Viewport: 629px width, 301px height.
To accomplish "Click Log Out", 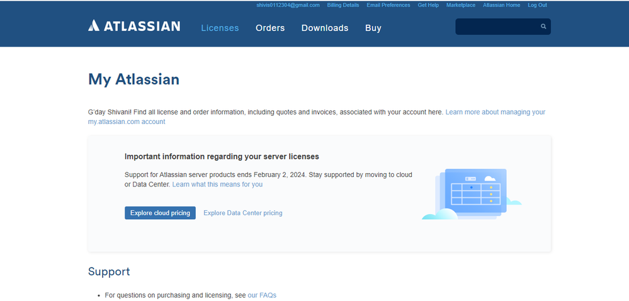I will [537, 5].
